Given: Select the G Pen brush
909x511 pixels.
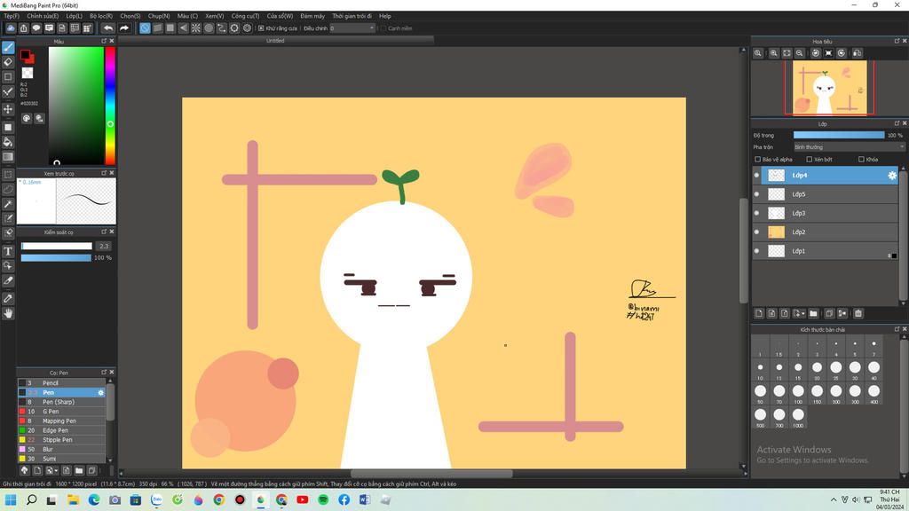Looking at the screenshot, I should pos(62,412).
